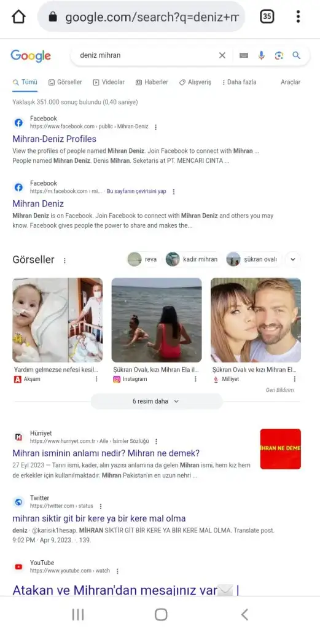Open the Mihran-Deniz Profiles result
The image size is (320, 629).
tap(55, 139)
